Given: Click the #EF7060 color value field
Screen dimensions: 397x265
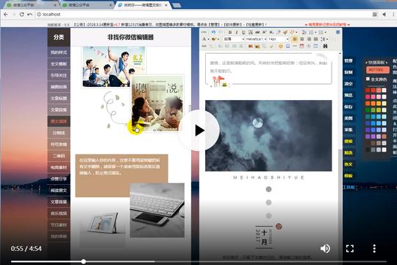Looking at the screenshot, I should point(377,70).
